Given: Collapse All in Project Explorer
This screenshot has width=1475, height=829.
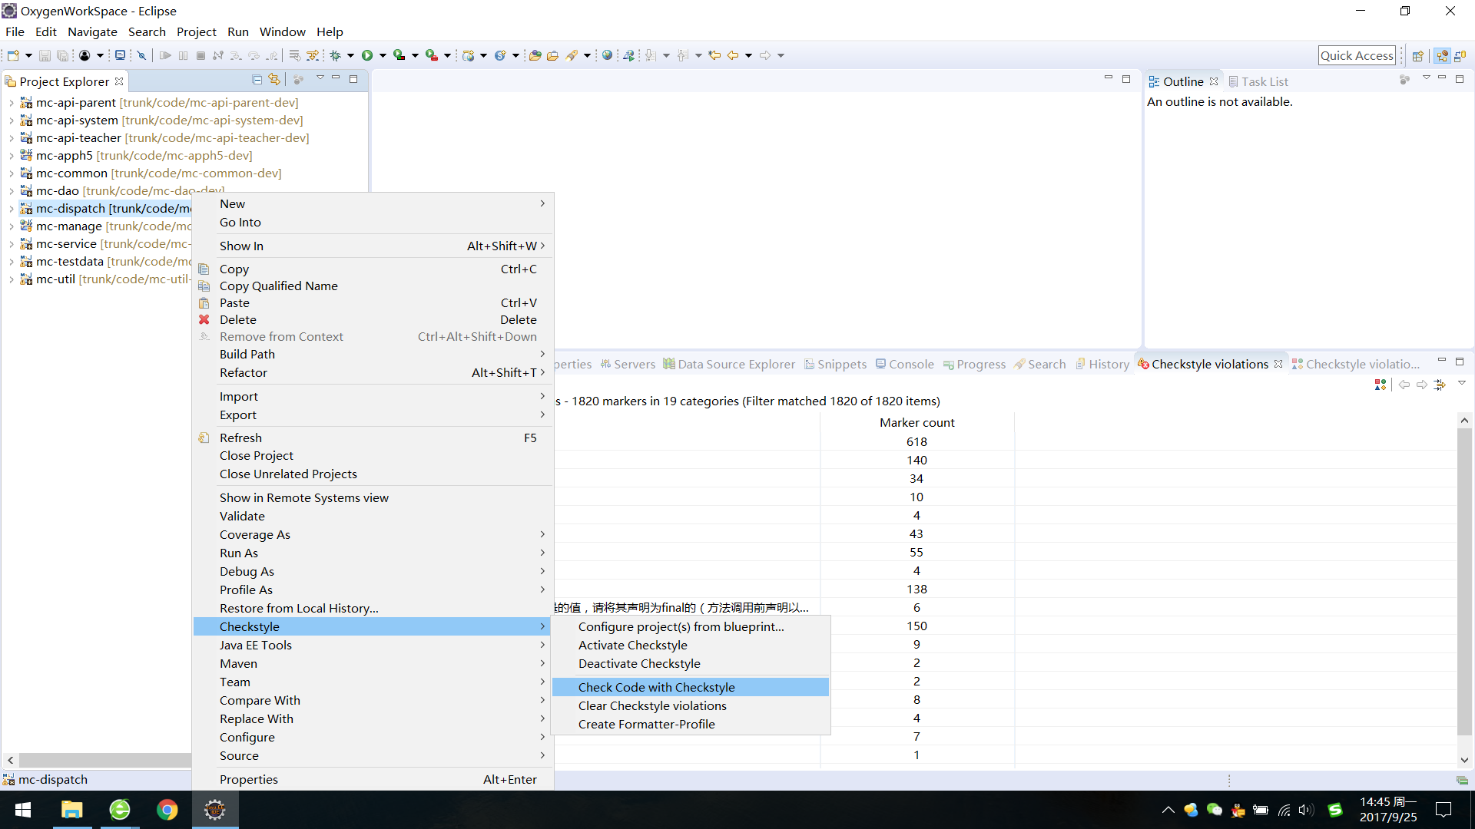Looking at the screenshot, I should point(257,79).
